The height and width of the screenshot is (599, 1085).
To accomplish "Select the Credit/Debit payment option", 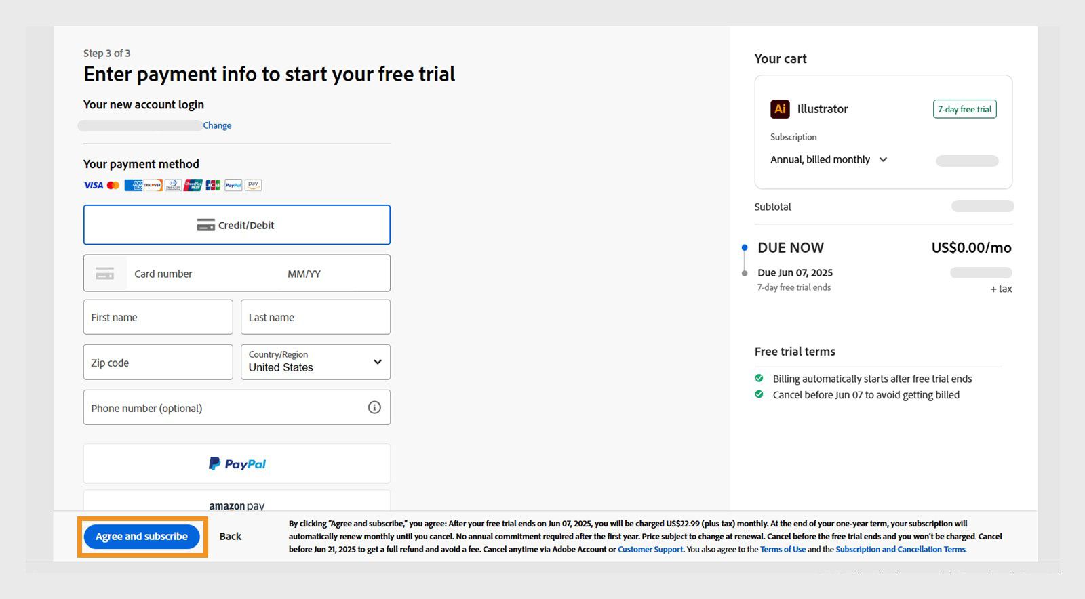I will (x=237, y=225).
